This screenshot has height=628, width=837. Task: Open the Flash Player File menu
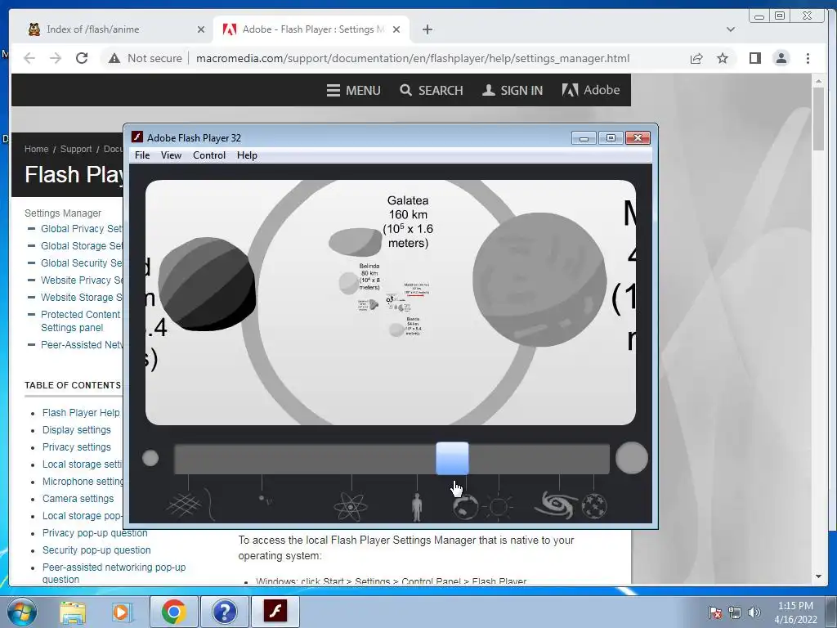(142, 155)
